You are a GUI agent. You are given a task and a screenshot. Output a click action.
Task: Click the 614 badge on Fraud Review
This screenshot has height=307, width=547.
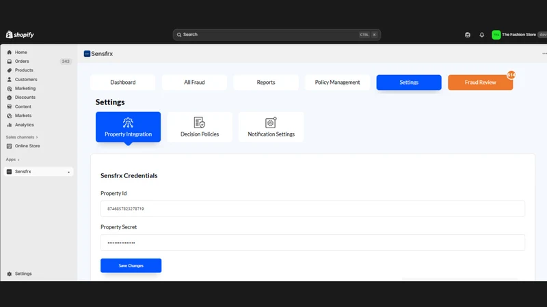(511, 75)
